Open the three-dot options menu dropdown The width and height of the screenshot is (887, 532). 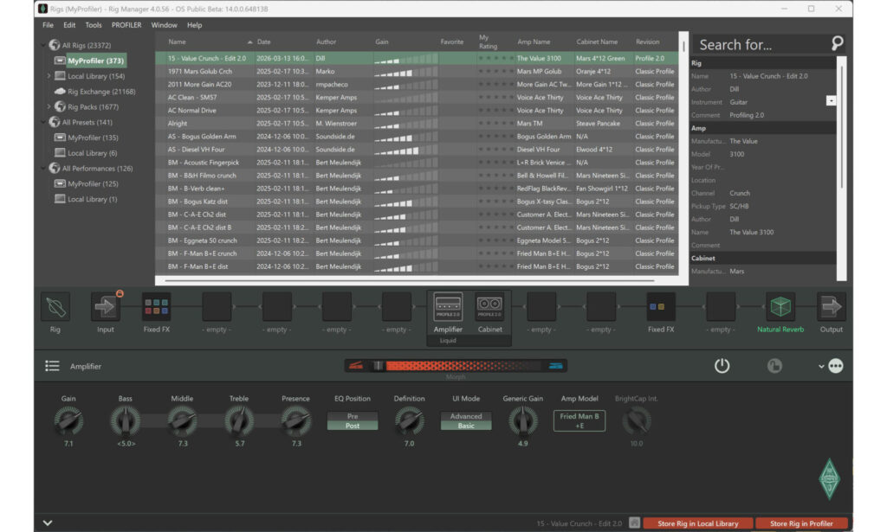[834, 365]
